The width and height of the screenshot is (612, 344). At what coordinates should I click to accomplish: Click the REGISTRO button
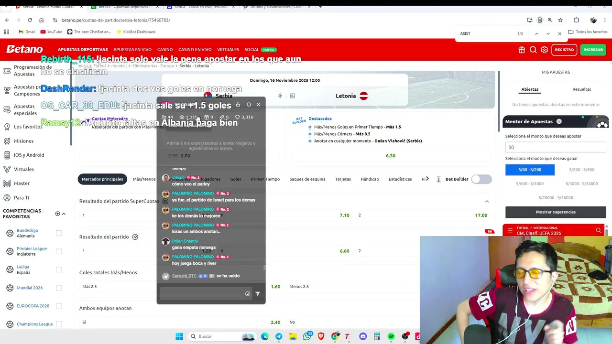pos(564,50)
